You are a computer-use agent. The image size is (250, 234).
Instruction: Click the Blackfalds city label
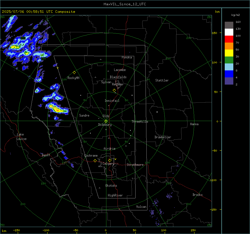coord(118,77)
